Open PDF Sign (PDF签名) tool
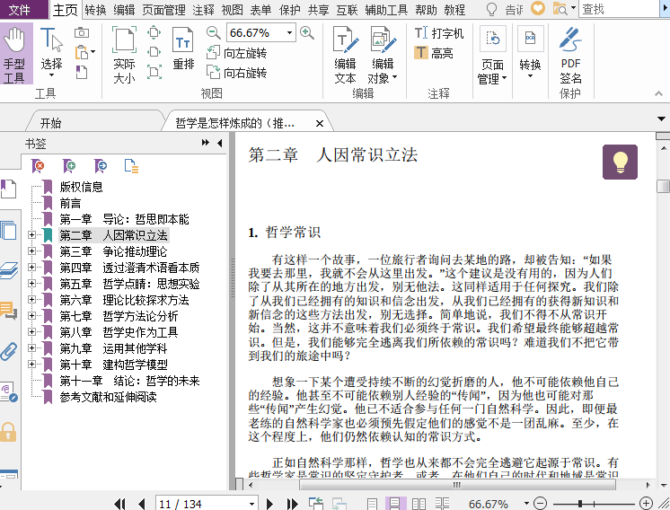 click(x=570, y=56)
